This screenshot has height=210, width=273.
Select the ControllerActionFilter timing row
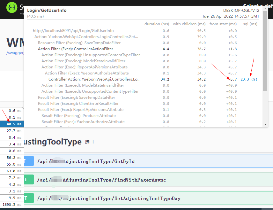[x=76, y=49]
